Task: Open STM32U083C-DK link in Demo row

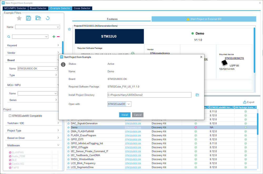Action: [x=133, y=127]
